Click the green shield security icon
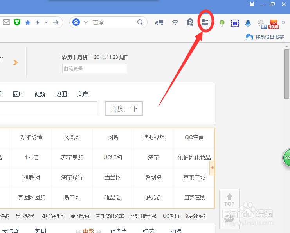Screen dimensions: 290x233 click(17, 22)
